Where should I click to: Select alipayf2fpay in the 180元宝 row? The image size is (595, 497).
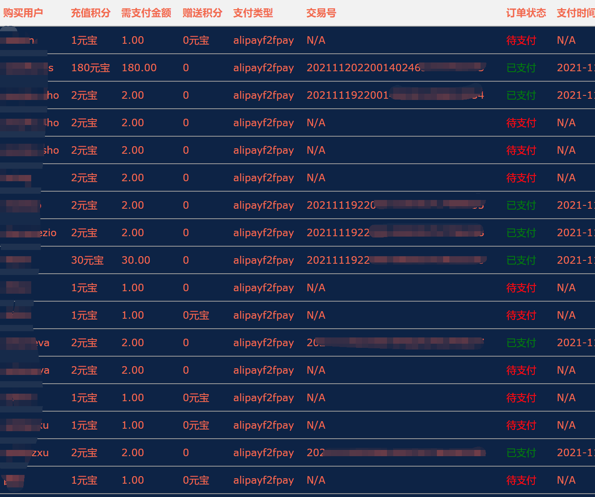pyautogui.click(x=263, y=68)
